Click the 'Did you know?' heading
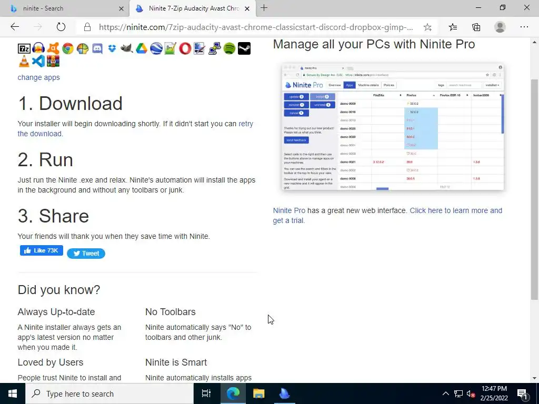This screenshot has height=404, width=539. click(x=59, y=290)
